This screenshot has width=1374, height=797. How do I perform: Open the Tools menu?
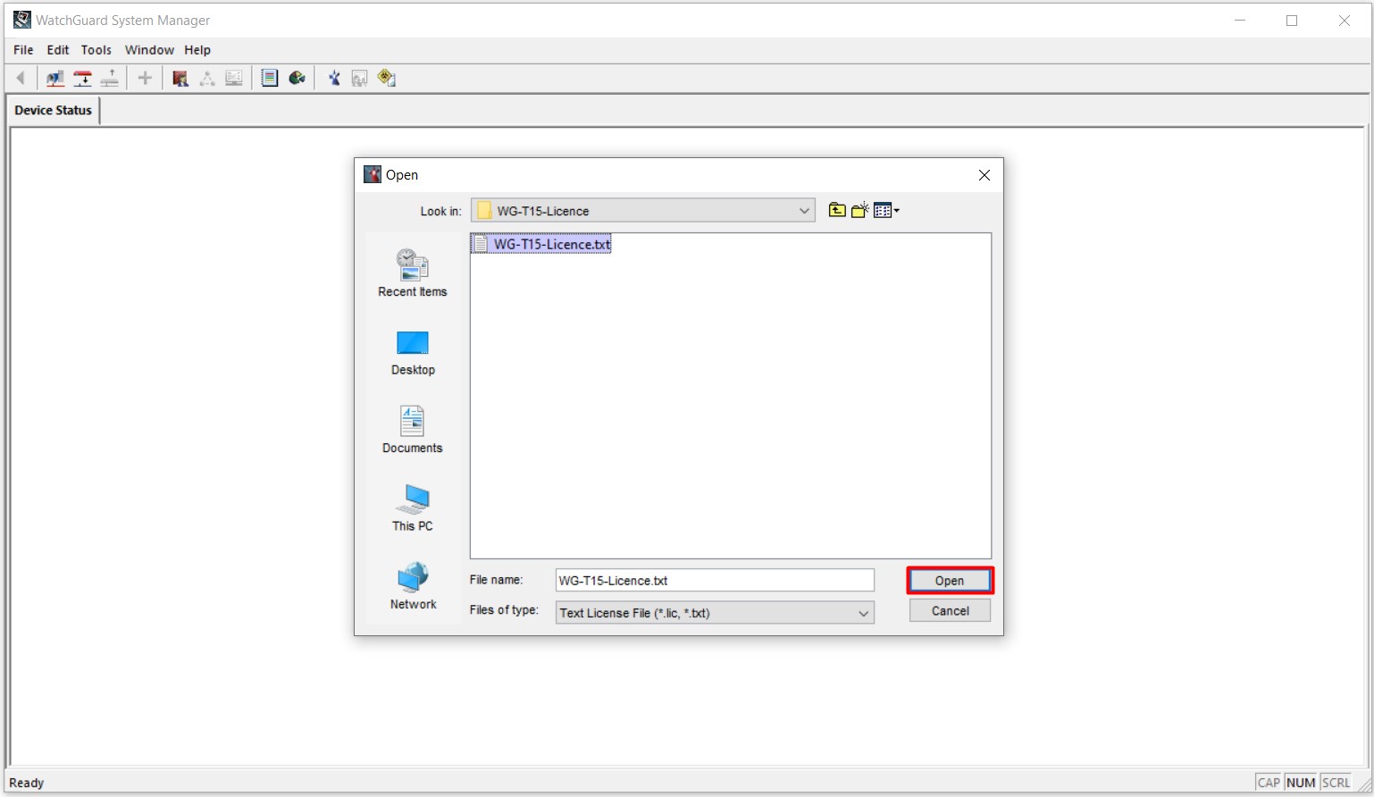tap(96, 50)
